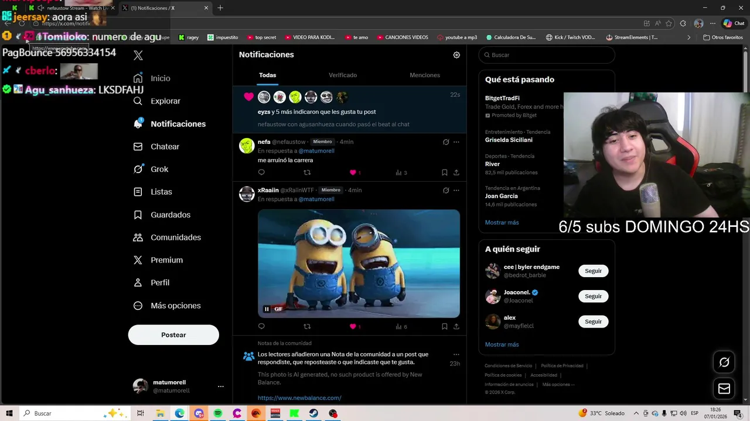Open the Grok icon in sidebar
This screenshot has width=750, height=421.
point(138,169)
